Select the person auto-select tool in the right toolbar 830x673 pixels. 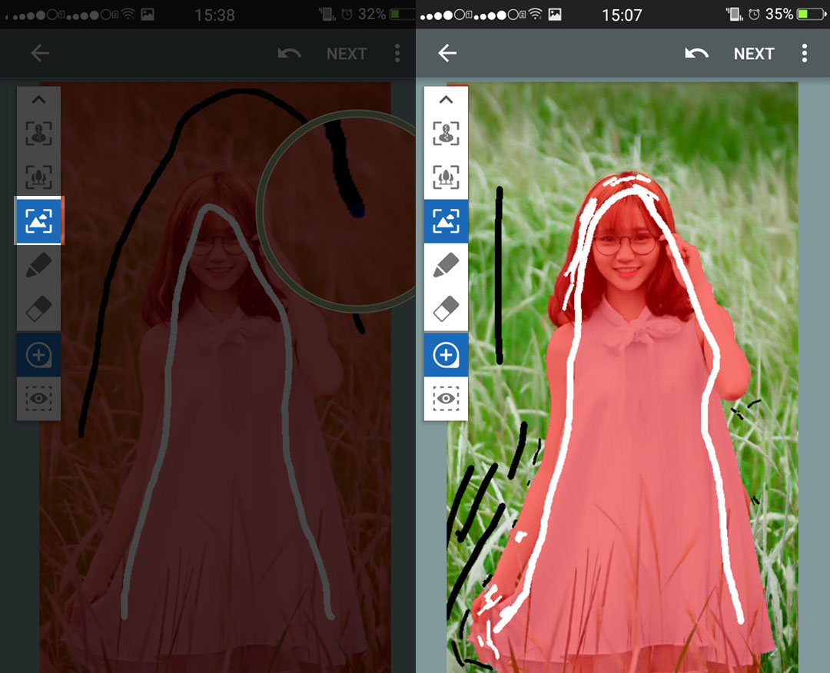pyautogui.click(x=446, y=133)
